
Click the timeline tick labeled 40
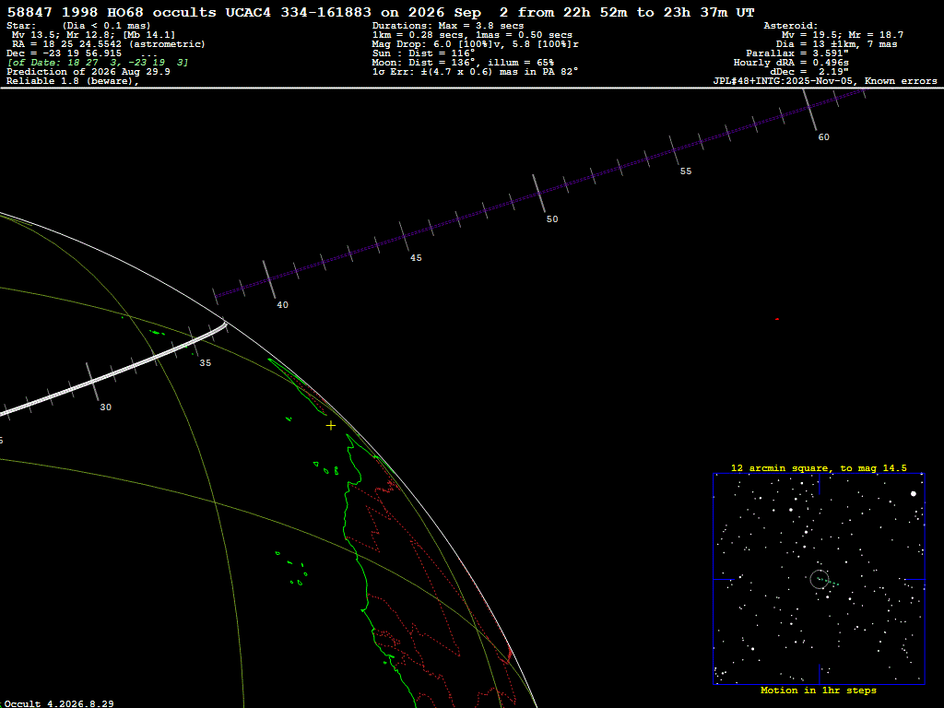269,279
